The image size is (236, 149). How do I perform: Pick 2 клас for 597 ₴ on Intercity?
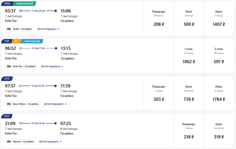[x=219, y=56]
